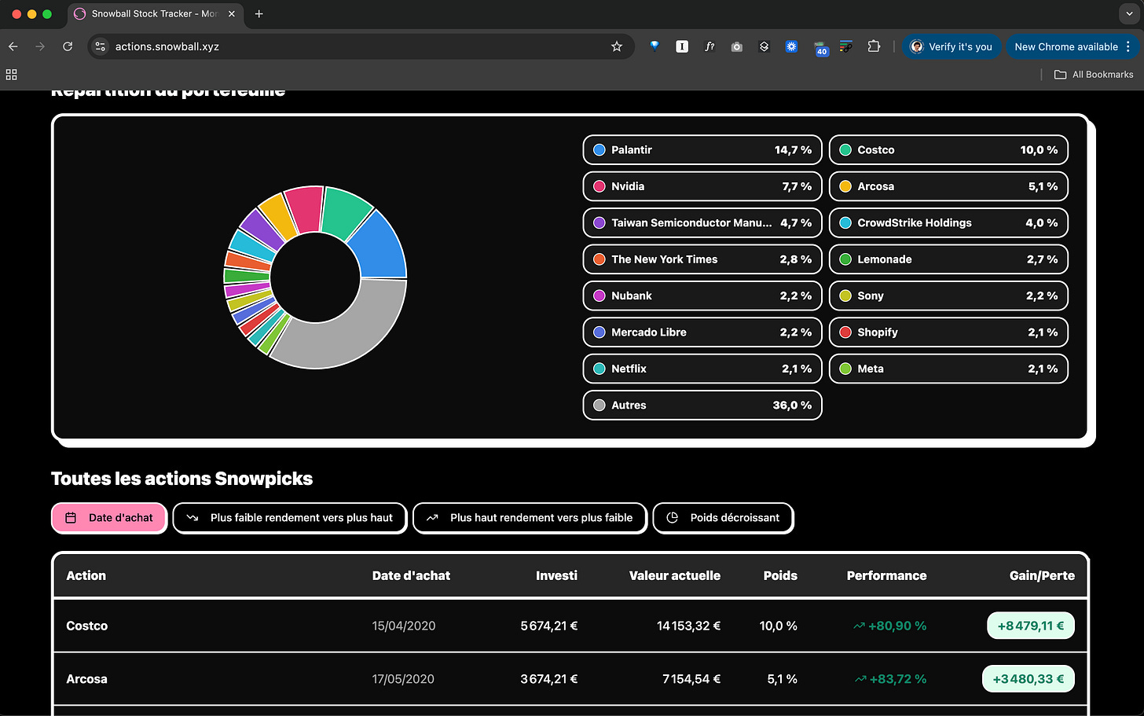Click the camera extension icon
Image resolution: width=1144 pixels, height=716 pixels.
point(736,47)
